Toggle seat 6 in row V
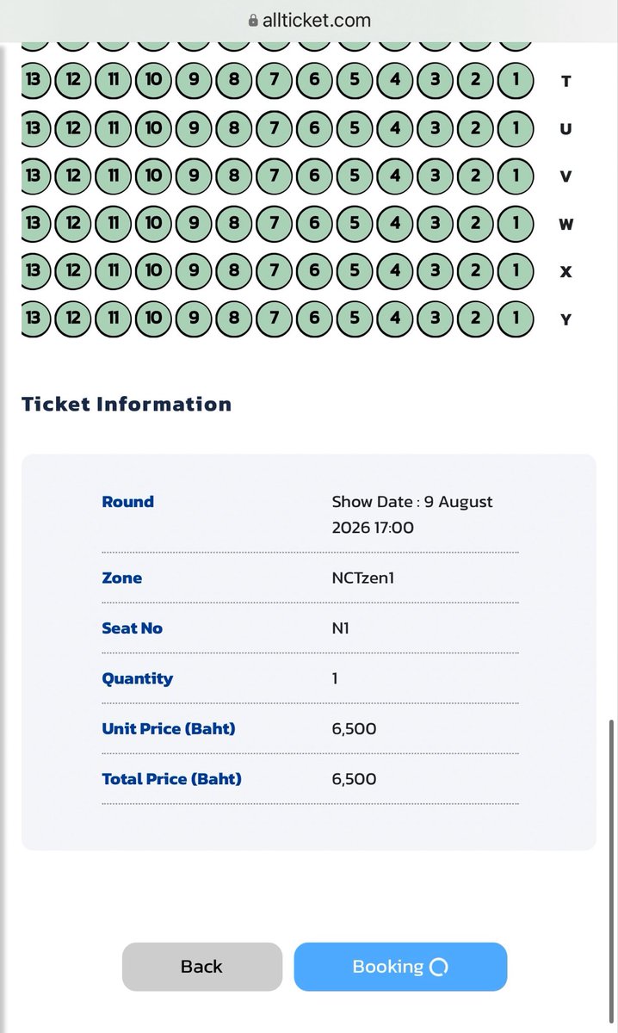The image size is (618, 1033). (x=314, y=176)
